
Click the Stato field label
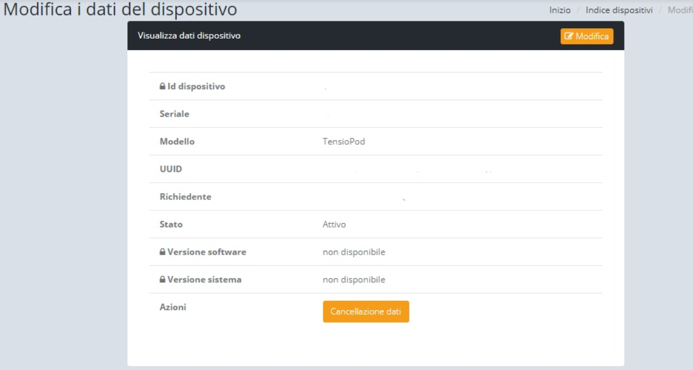pos(171,225)
